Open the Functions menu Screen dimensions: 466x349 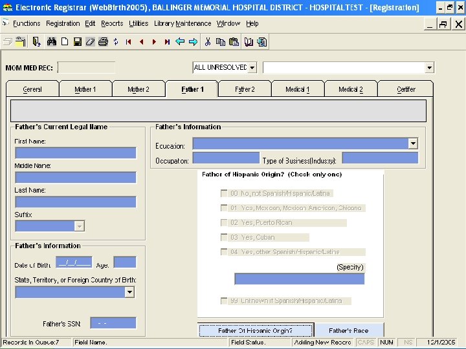(27, 23)
